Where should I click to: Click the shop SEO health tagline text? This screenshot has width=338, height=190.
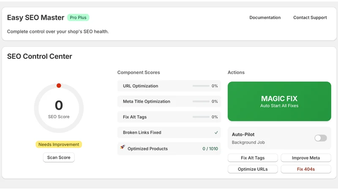pos(58,31)
